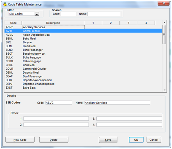172x149 pixels.
Task: Select the DEAF Deaf Passenger row
Action: [84, 76]
